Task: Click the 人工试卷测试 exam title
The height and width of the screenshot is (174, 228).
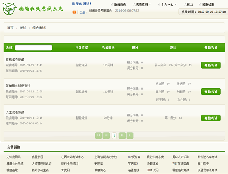Action: pos(15,112)
